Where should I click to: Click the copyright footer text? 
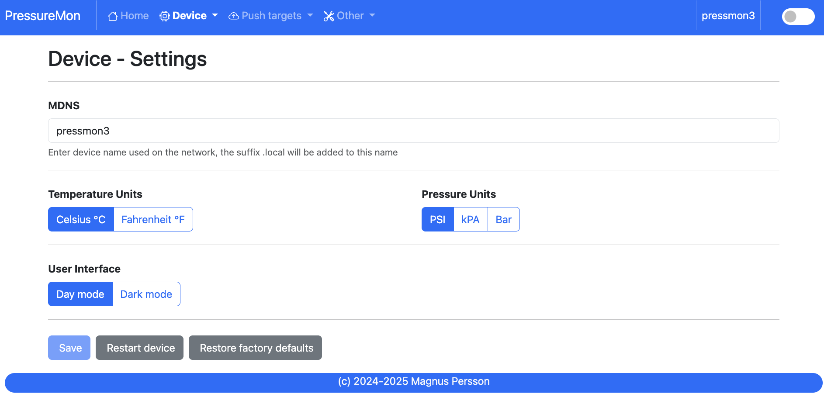click(414, 381)
